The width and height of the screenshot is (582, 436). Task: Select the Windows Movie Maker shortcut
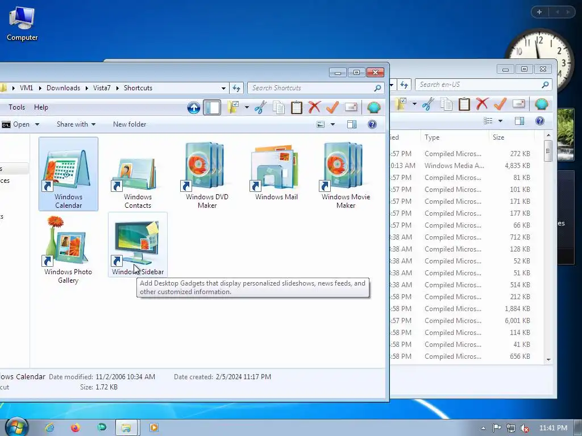[x=346, y=174]
